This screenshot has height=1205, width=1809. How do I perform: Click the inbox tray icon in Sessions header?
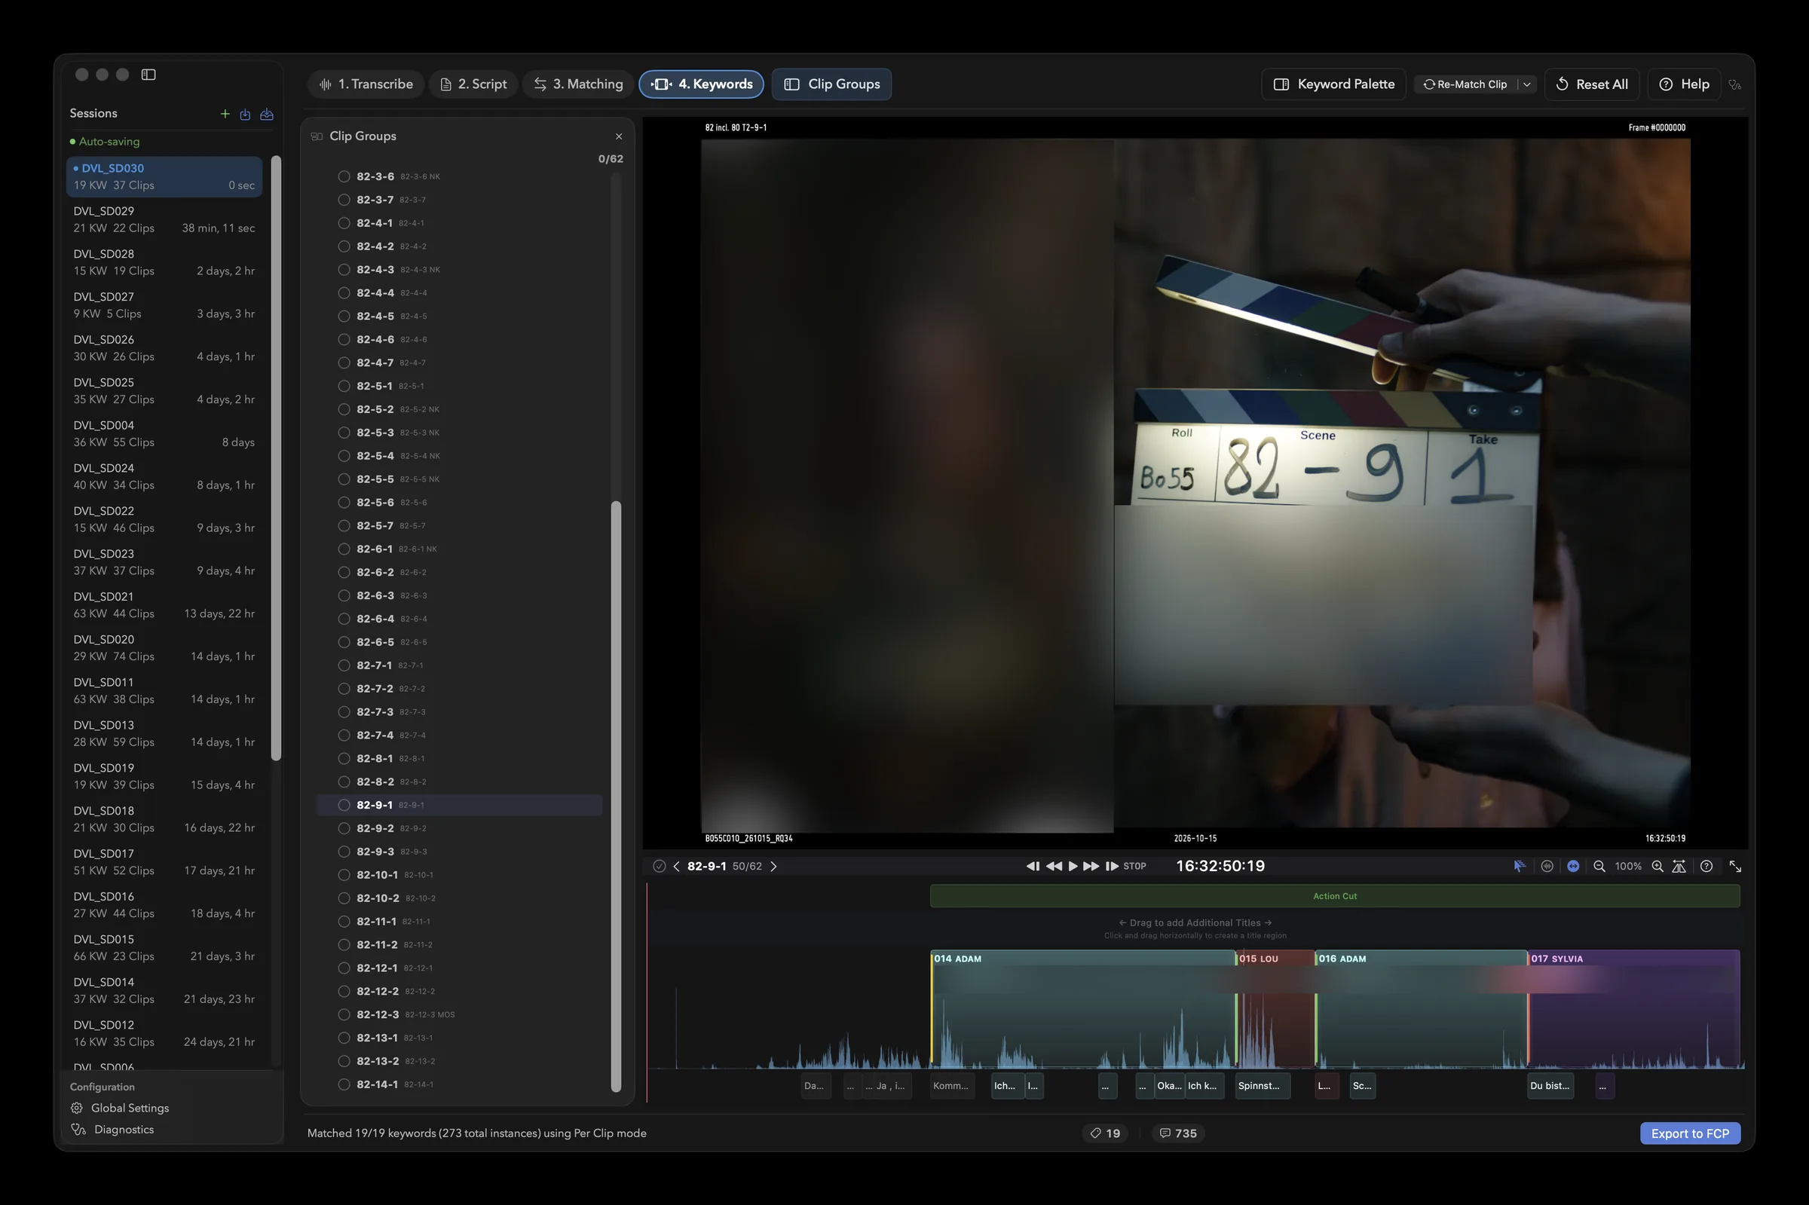(267, 114)
